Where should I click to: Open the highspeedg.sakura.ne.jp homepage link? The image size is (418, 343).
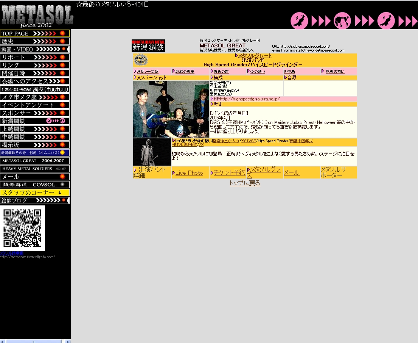tap(250, 99)
